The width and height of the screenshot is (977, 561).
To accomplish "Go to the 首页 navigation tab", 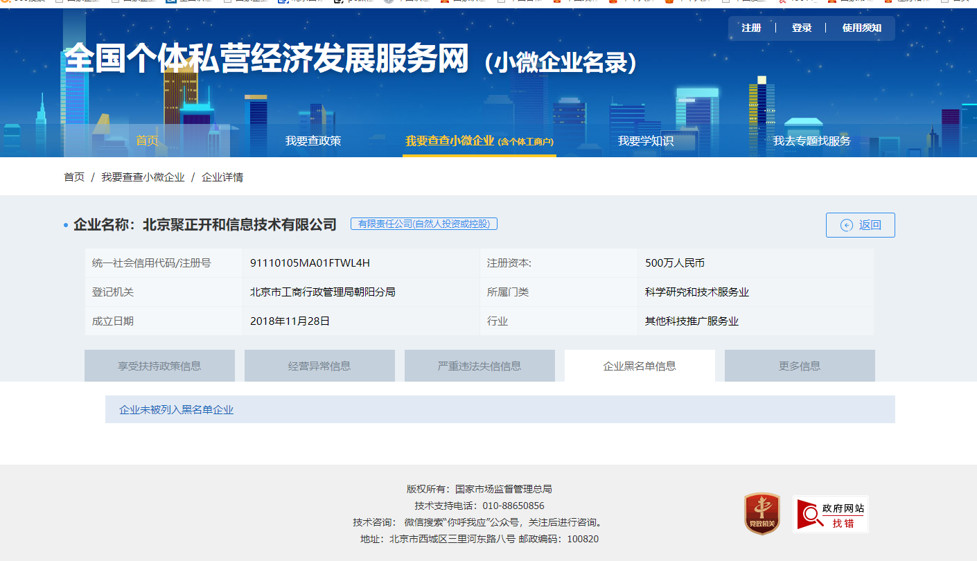I will point(147,141).
